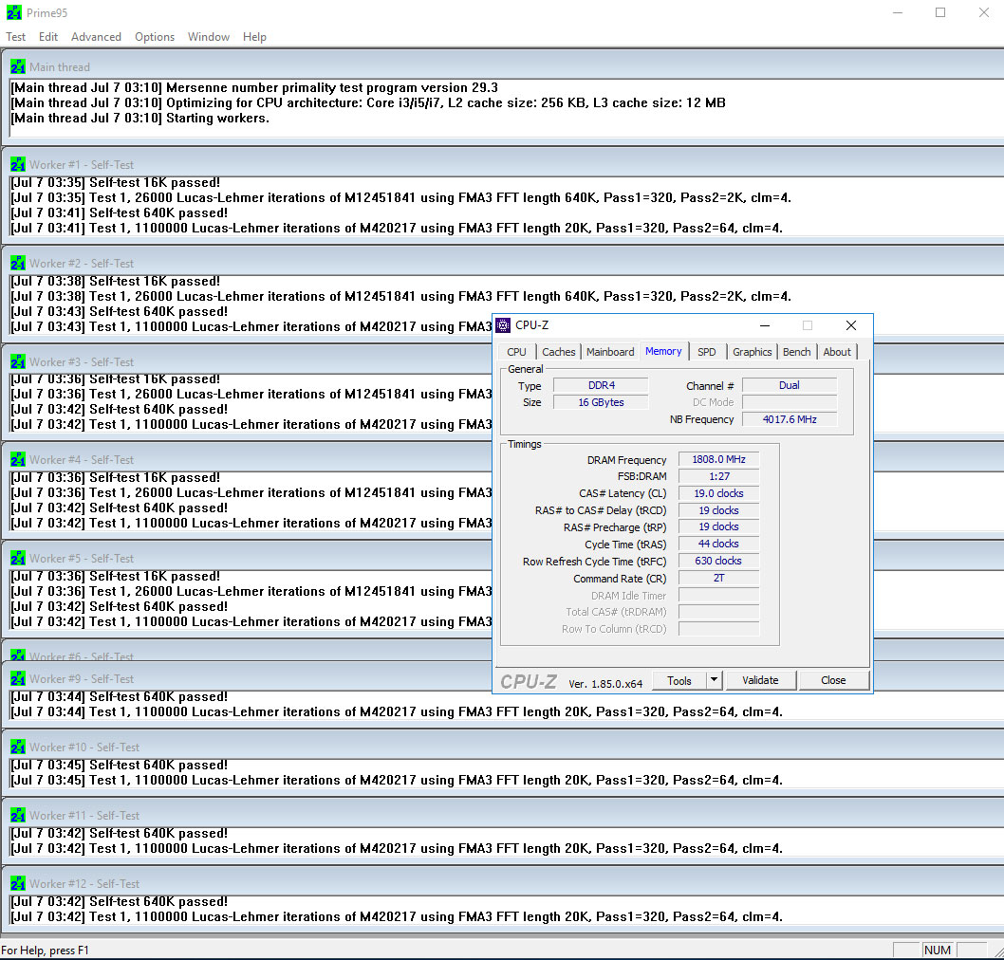Maximize the Prime95 window
The height and width of the screenshot is (960, 1004).
[x=940, y=12]
